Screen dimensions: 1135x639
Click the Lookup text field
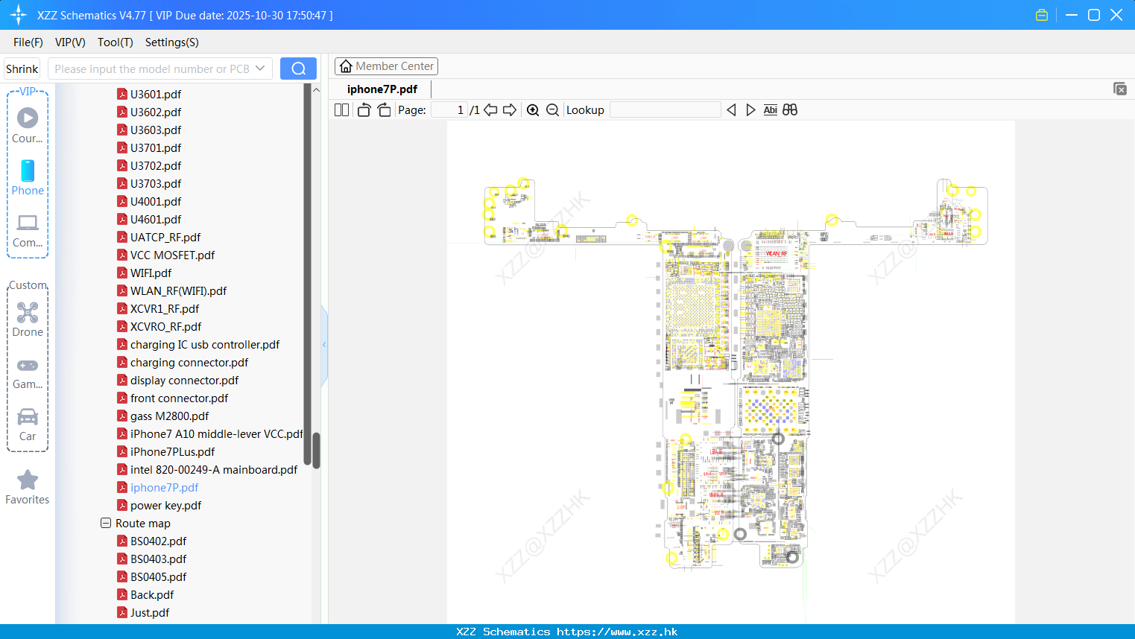tap(665, 109)
